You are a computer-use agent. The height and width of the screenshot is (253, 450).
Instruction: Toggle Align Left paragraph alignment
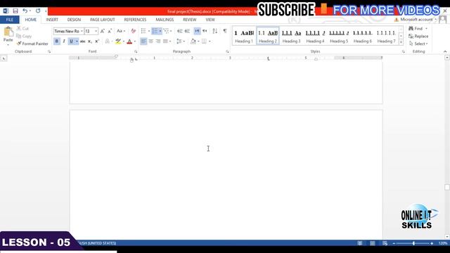(143, 41)
